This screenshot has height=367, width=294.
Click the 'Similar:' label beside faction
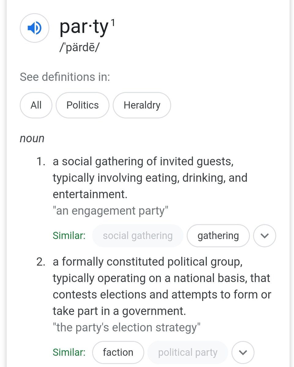(69, 352)
